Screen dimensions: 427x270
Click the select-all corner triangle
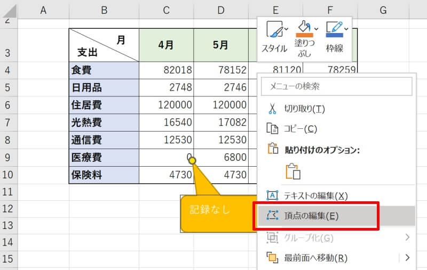point(9,11)
